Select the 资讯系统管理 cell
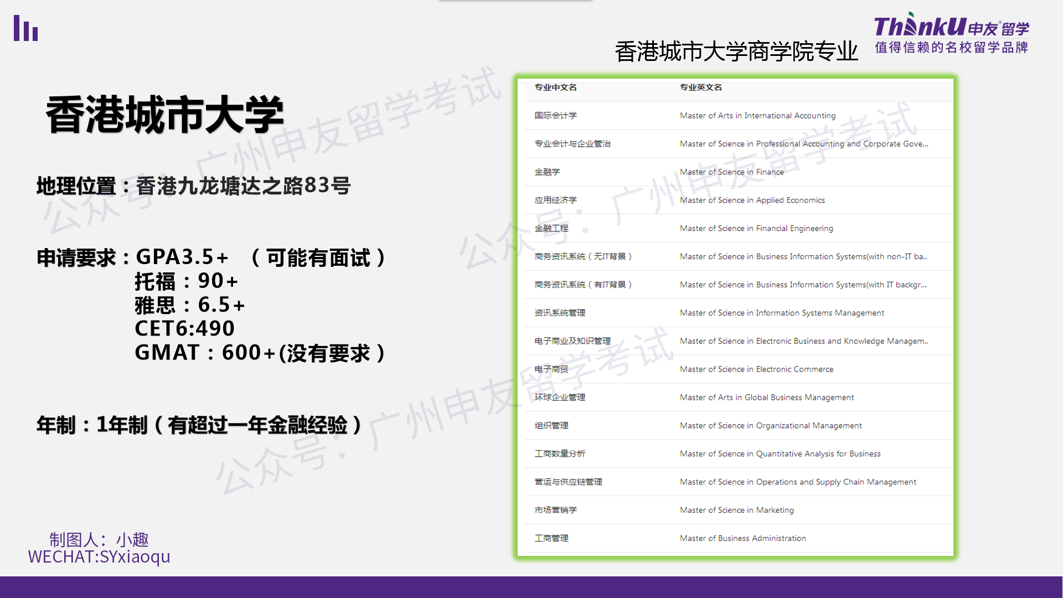This screenshot has height=598, width=1063. [x=560, y=313]
